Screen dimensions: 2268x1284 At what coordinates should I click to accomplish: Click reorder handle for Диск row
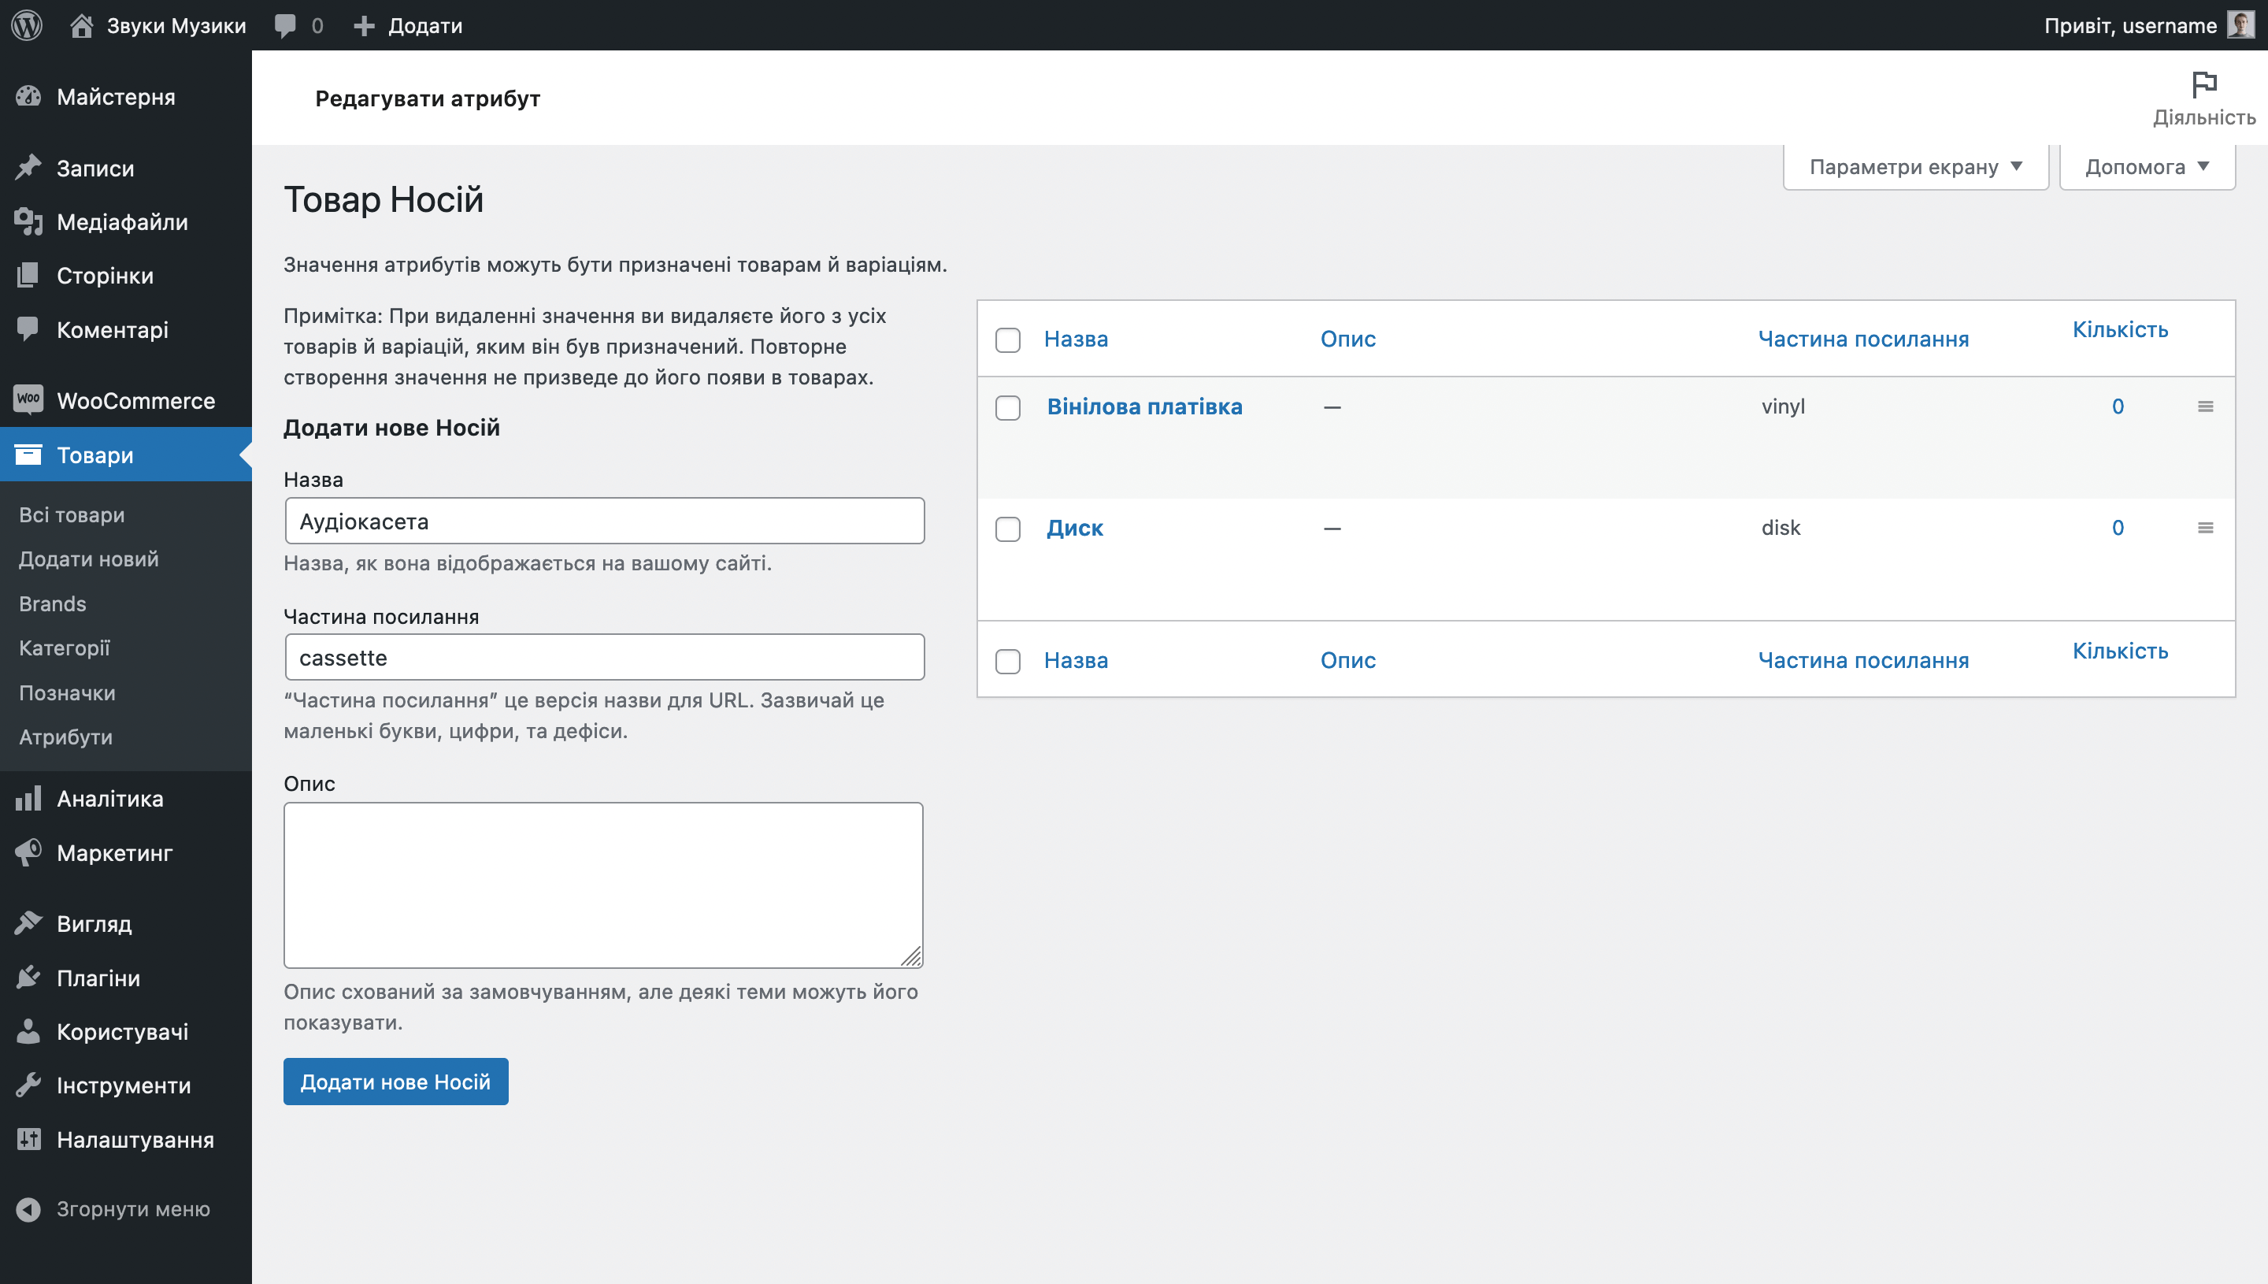click(x=2204, y=527)
